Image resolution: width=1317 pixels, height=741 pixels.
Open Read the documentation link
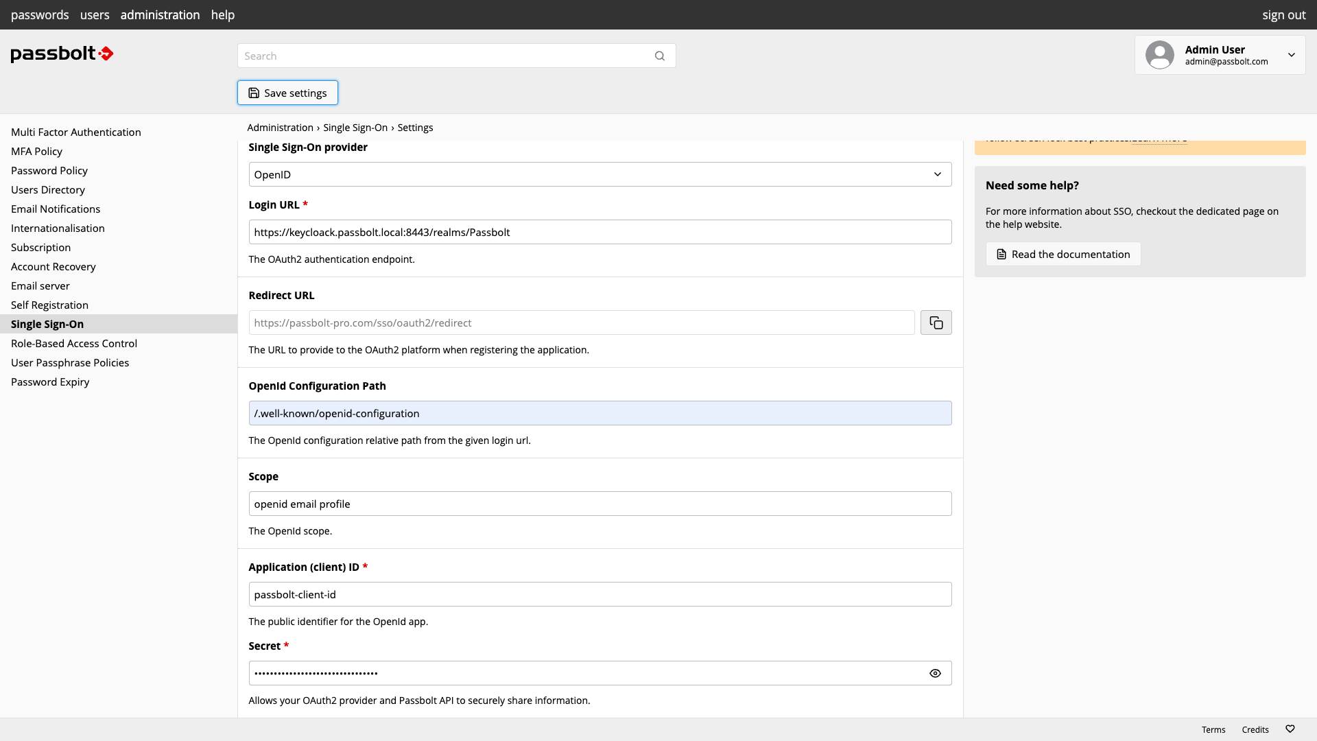click(x=1063, y=254)
